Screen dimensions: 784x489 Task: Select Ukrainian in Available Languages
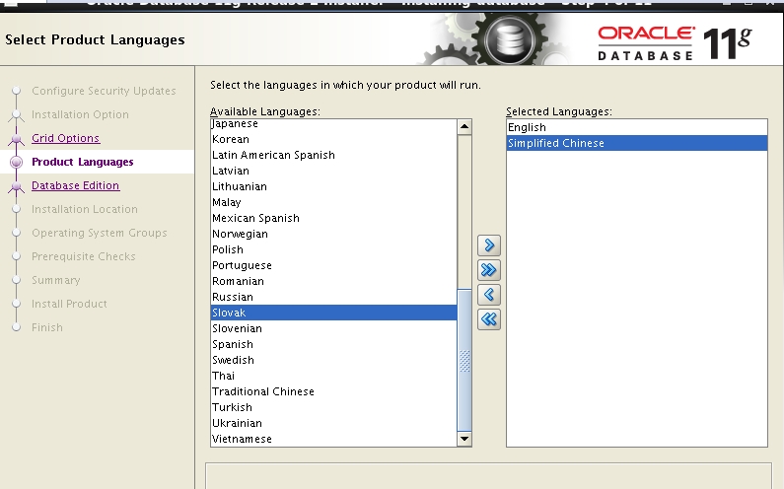(333, 423)
